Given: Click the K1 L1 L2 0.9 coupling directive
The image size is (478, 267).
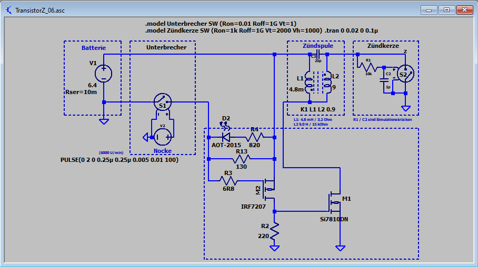Looking at the screenshot, I should click(318, 109).
